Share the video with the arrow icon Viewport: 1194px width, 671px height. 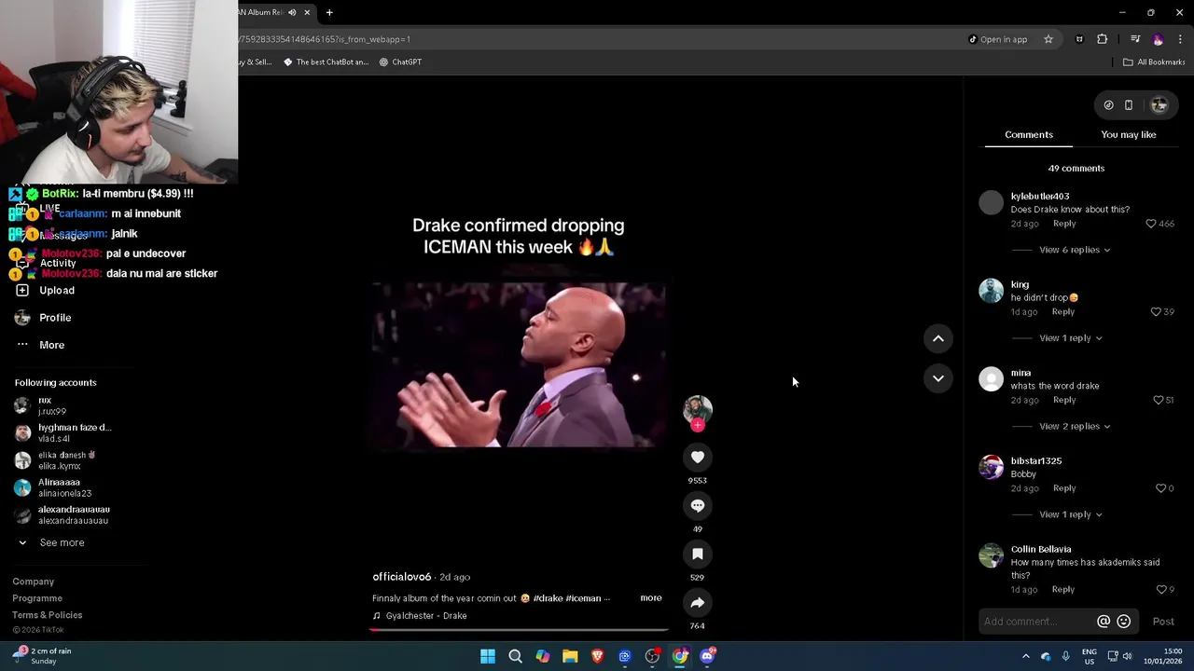pos(697,602)
